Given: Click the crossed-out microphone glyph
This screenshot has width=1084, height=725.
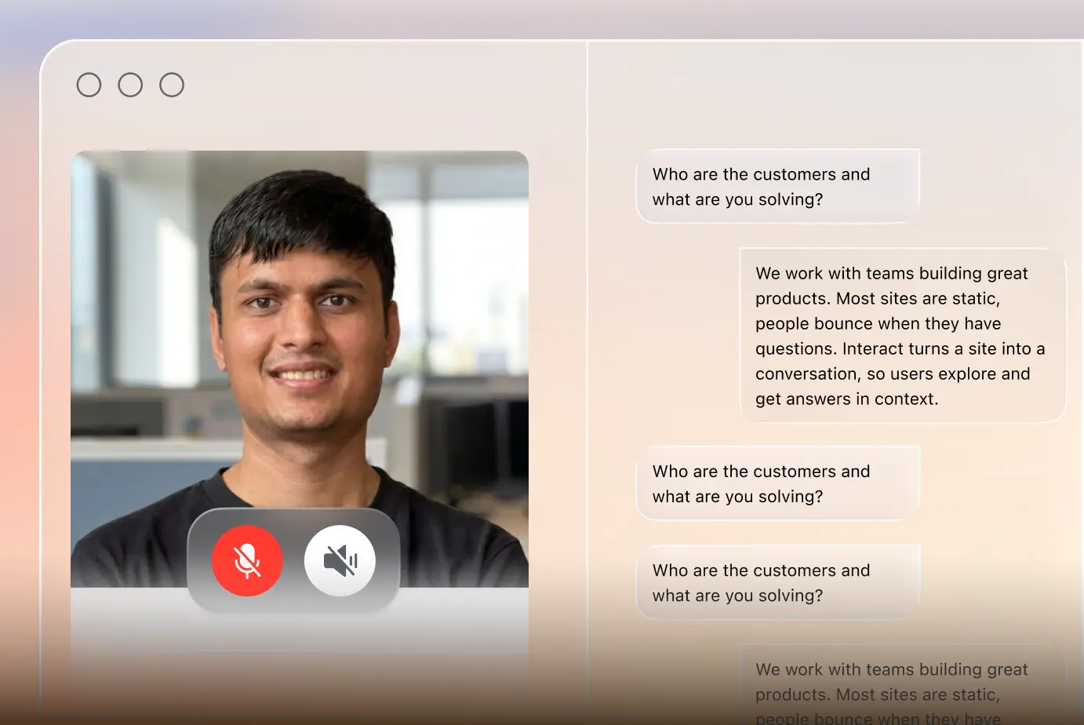Looking at the screenshot, I should (x=247, y=561).
